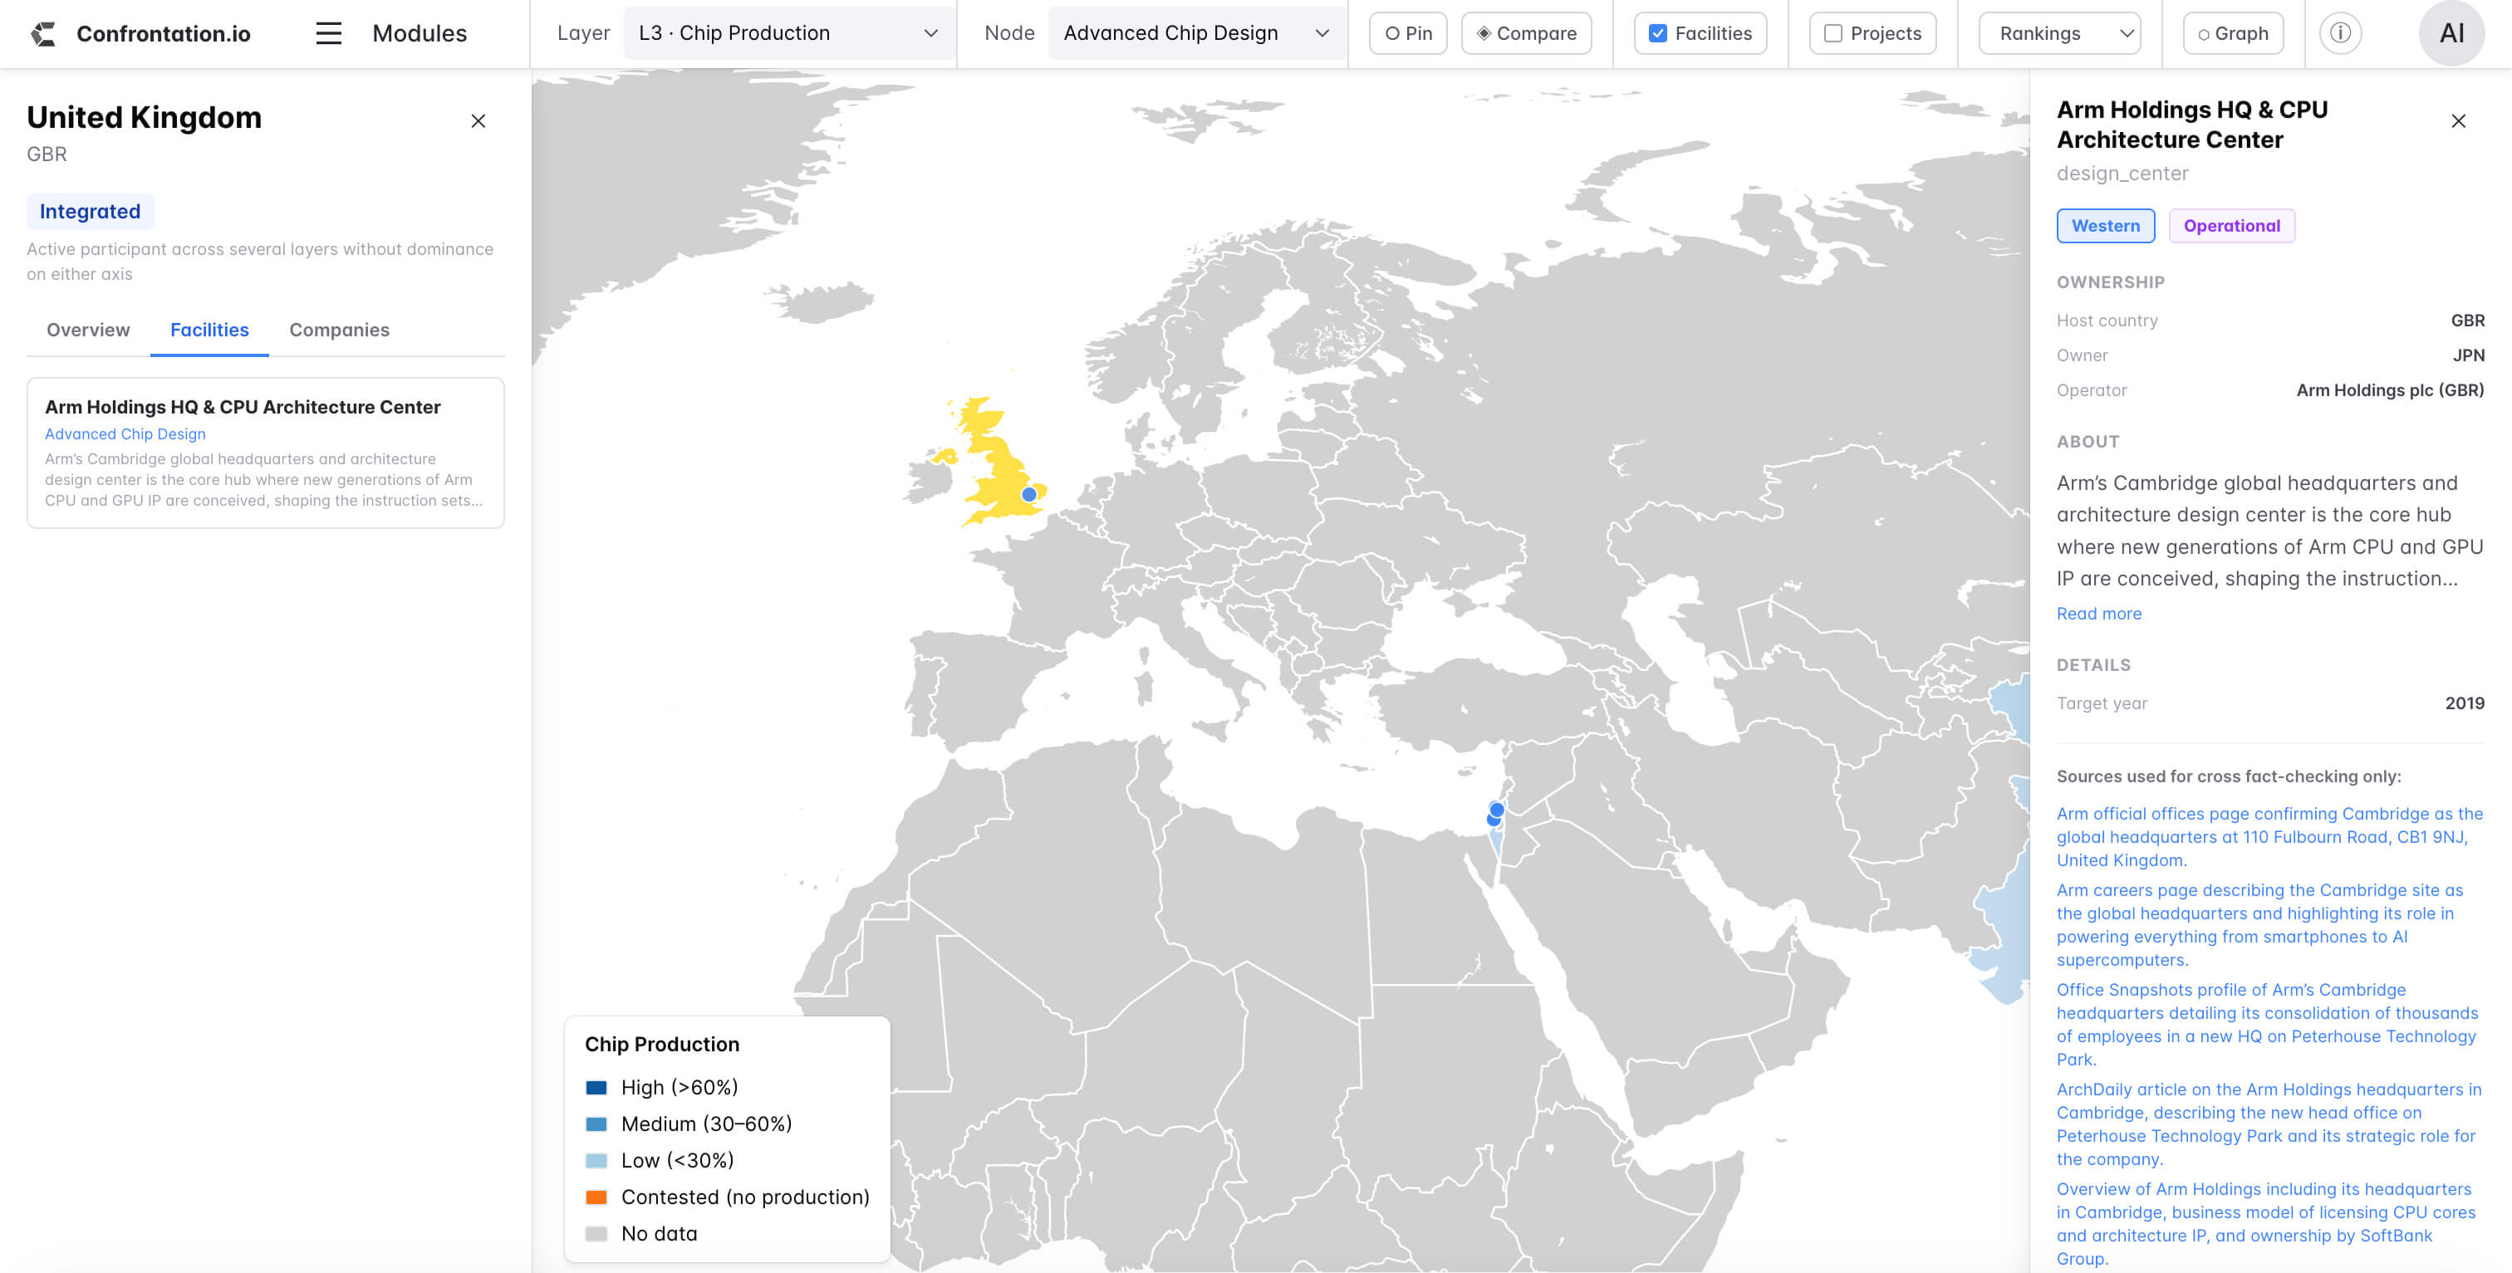Click the Chip Production legend title
2512x1273 pixels.
(x=661, y=1044)
